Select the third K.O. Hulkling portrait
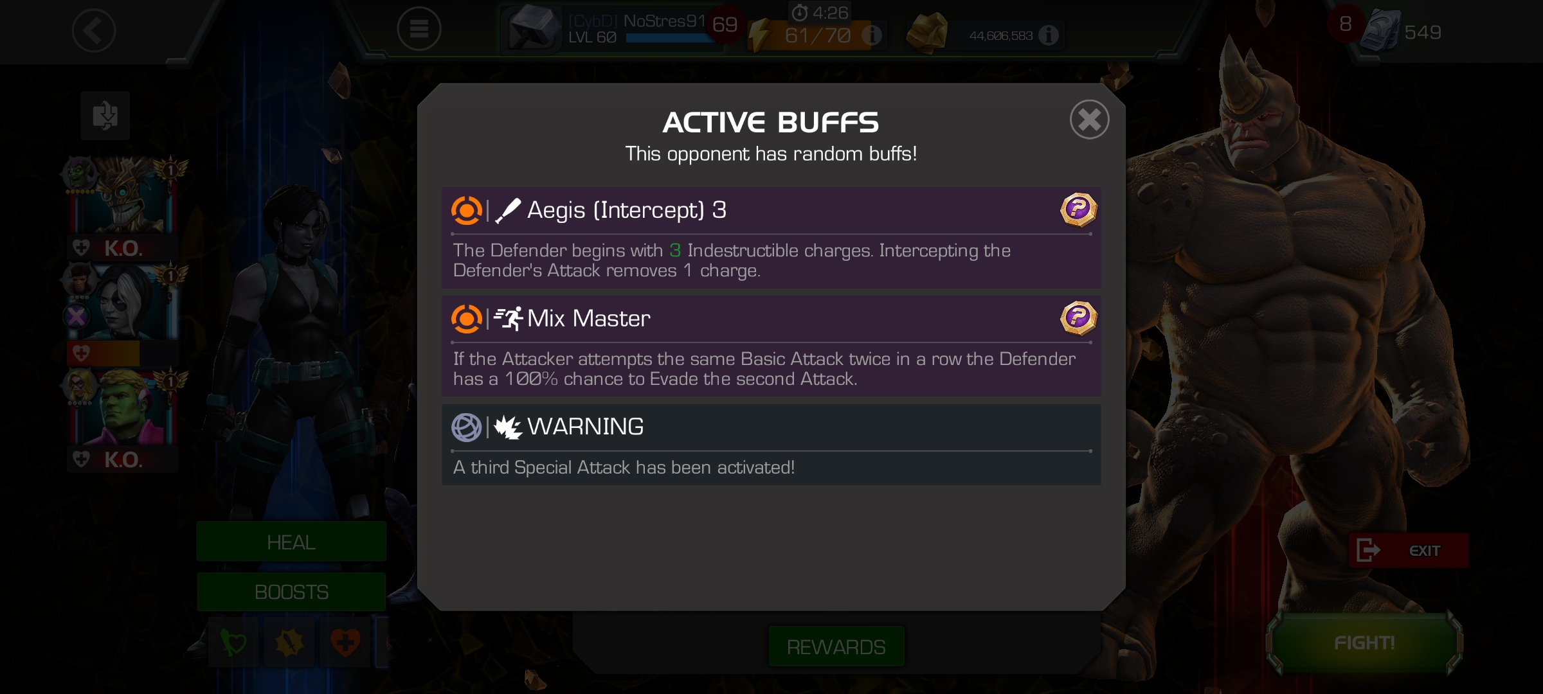 123,418
